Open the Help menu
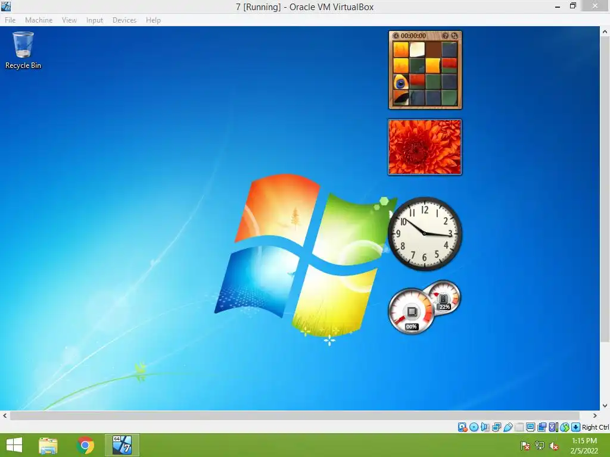The height and width of the screenshot is (457, 610). (153, 20)
